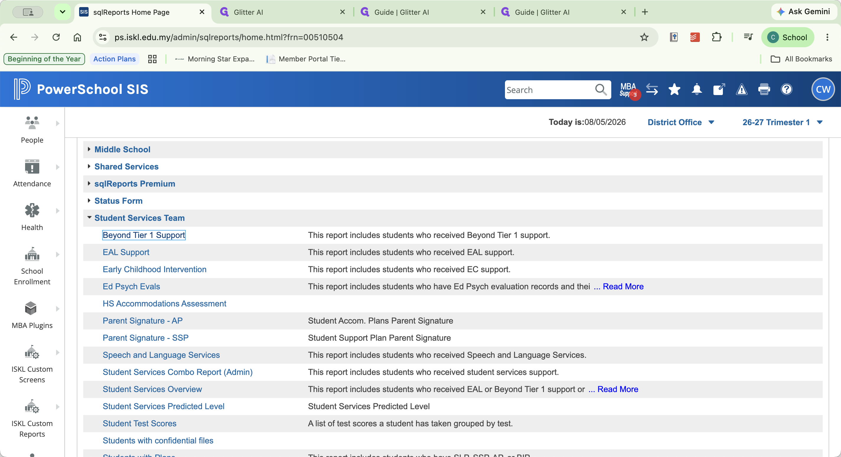Switch to the Glitter AI tab
Image resolution: width=841 pixels, height=457 pixels.
coord(282,12)
